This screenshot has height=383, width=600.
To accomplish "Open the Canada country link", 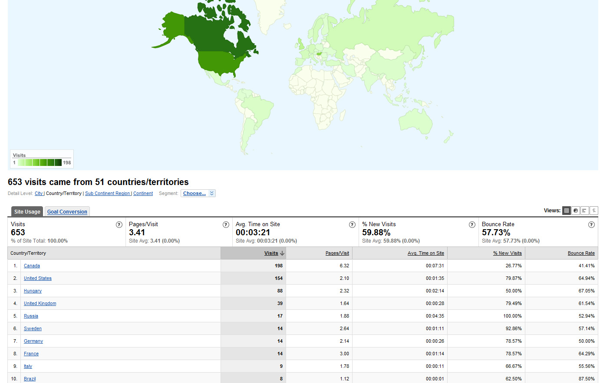I will click(x=32, y=266).
